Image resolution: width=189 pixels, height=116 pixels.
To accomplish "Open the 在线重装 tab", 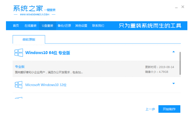I will coord(30,26).
